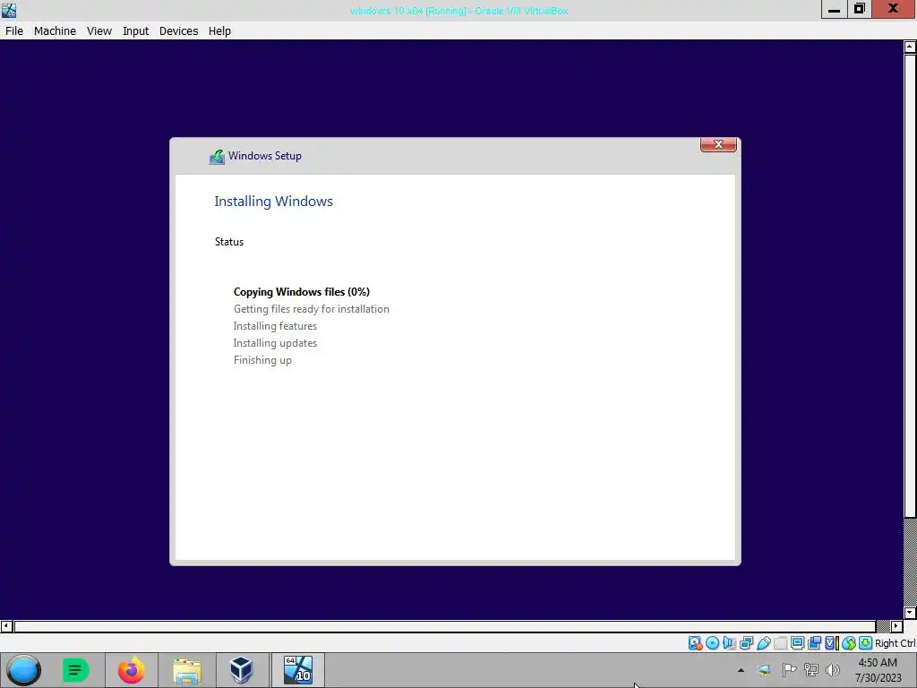Open the Input menu
The width and height of the screenshot is (917, 688).
[x=136, y=31]
